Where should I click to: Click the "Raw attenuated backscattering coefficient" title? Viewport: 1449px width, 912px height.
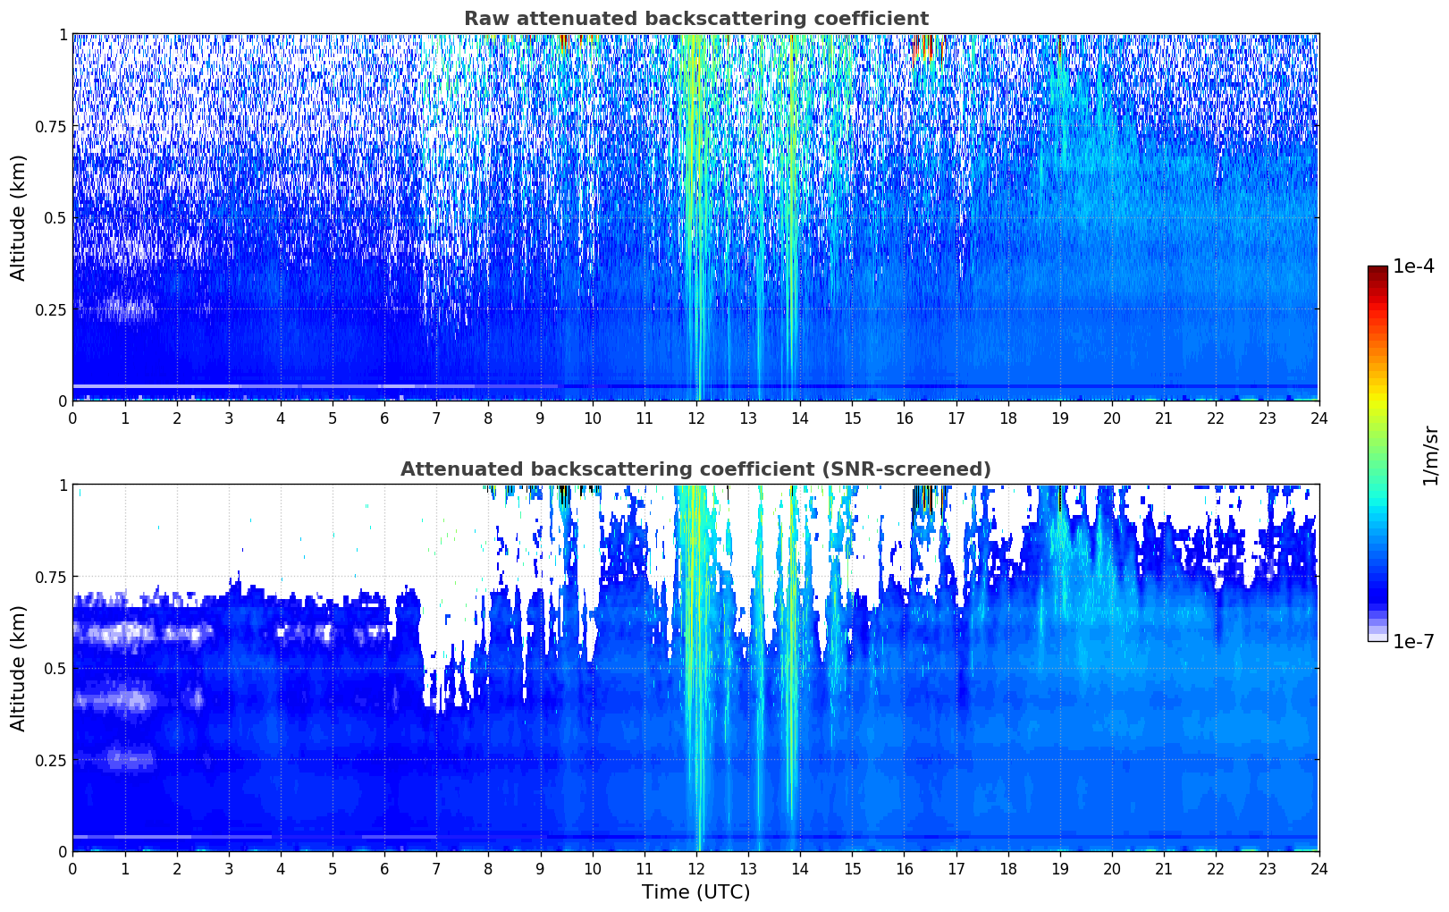(x=695, y=19)
